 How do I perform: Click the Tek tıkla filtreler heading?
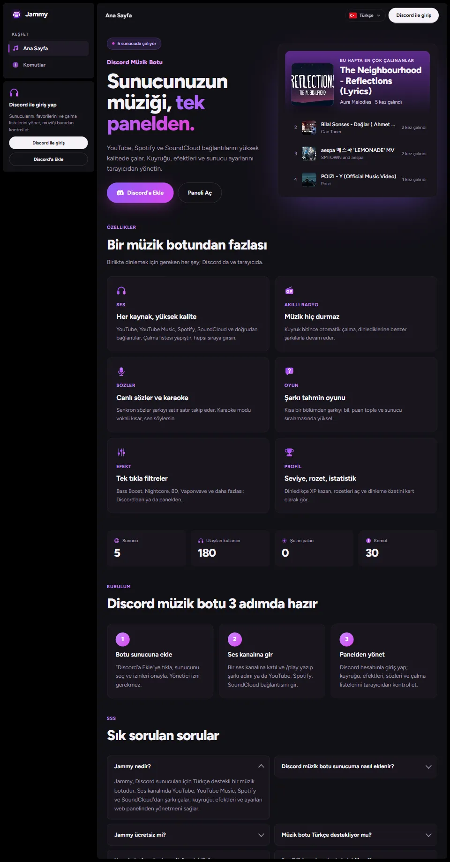tap(142, 478)
